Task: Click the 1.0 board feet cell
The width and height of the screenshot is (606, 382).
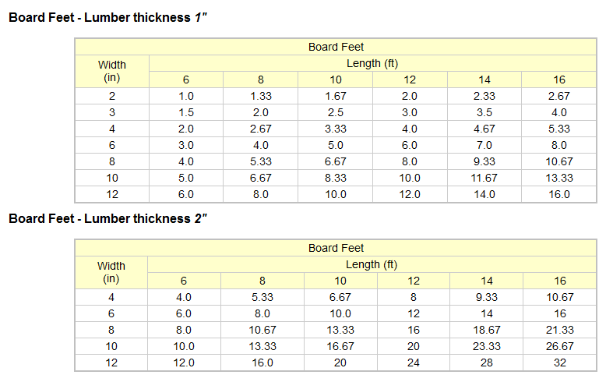Action: [186, 96]
